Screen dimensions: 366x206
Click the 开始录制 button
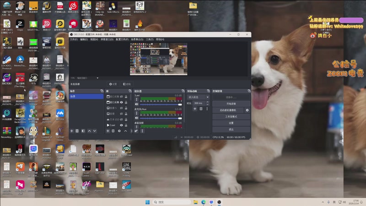point(231,104)
